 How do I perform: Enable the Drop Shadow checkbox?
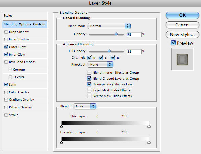(x=6, y=32)
